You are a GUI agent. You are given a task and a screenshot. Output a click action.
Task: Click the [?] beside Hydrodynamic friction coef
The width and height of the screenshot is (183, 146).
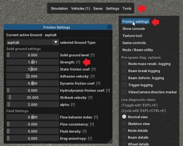(x=108, y=91)
